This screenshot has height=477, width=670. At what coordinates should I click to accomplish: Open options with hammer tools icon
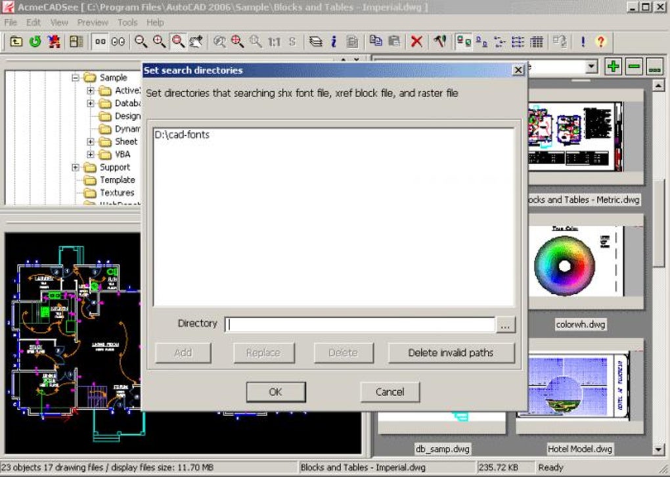439,41
